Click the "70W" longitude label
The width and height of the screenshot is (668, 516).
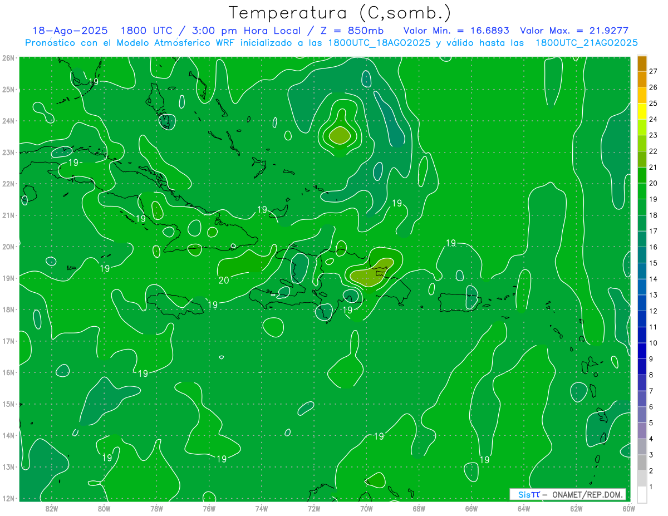pyautogui.click(x=366, y=508)
